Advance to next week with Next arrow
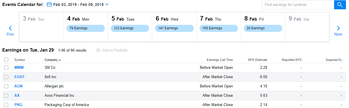The image size is (349, 108). point(338,31)
